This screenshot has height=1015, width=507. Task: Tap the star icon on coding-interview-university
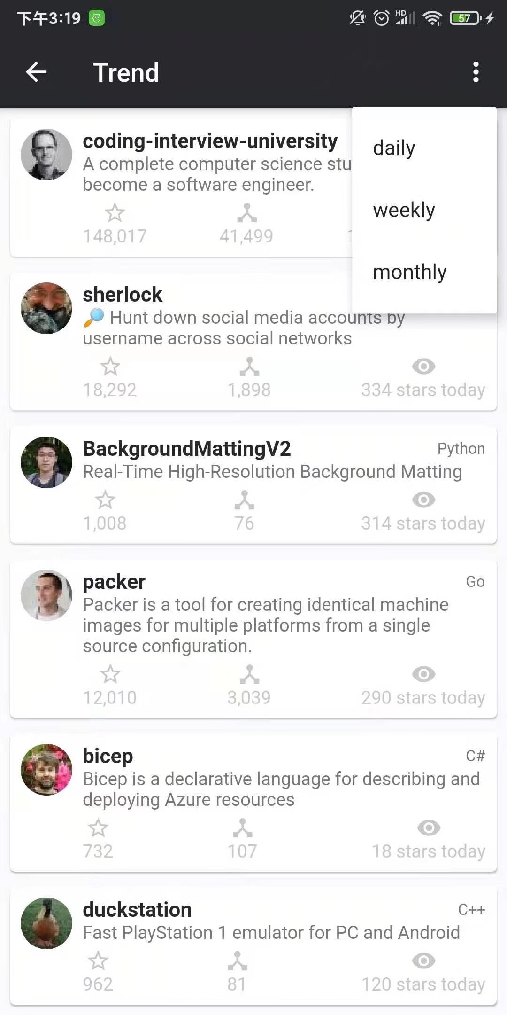[x=115, y=213]
